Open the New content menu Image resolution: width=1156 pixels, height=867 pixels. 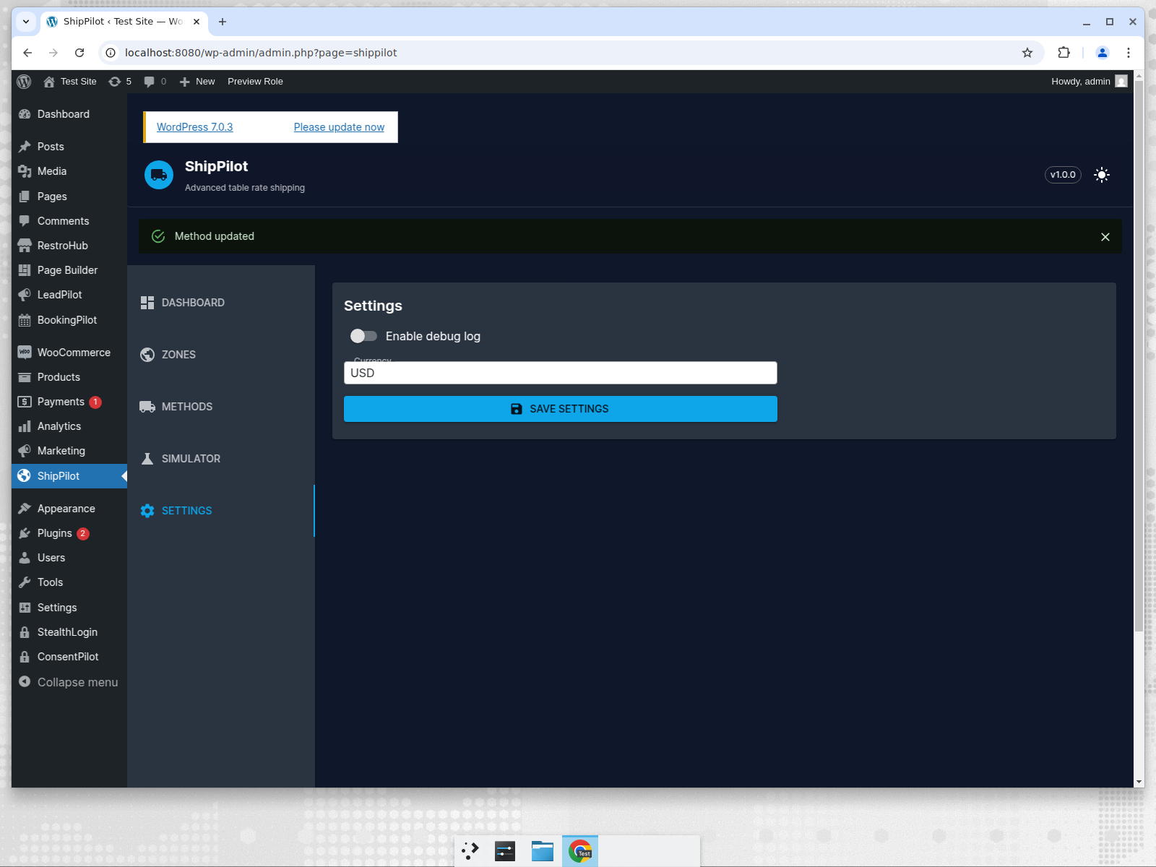point(197,82)
